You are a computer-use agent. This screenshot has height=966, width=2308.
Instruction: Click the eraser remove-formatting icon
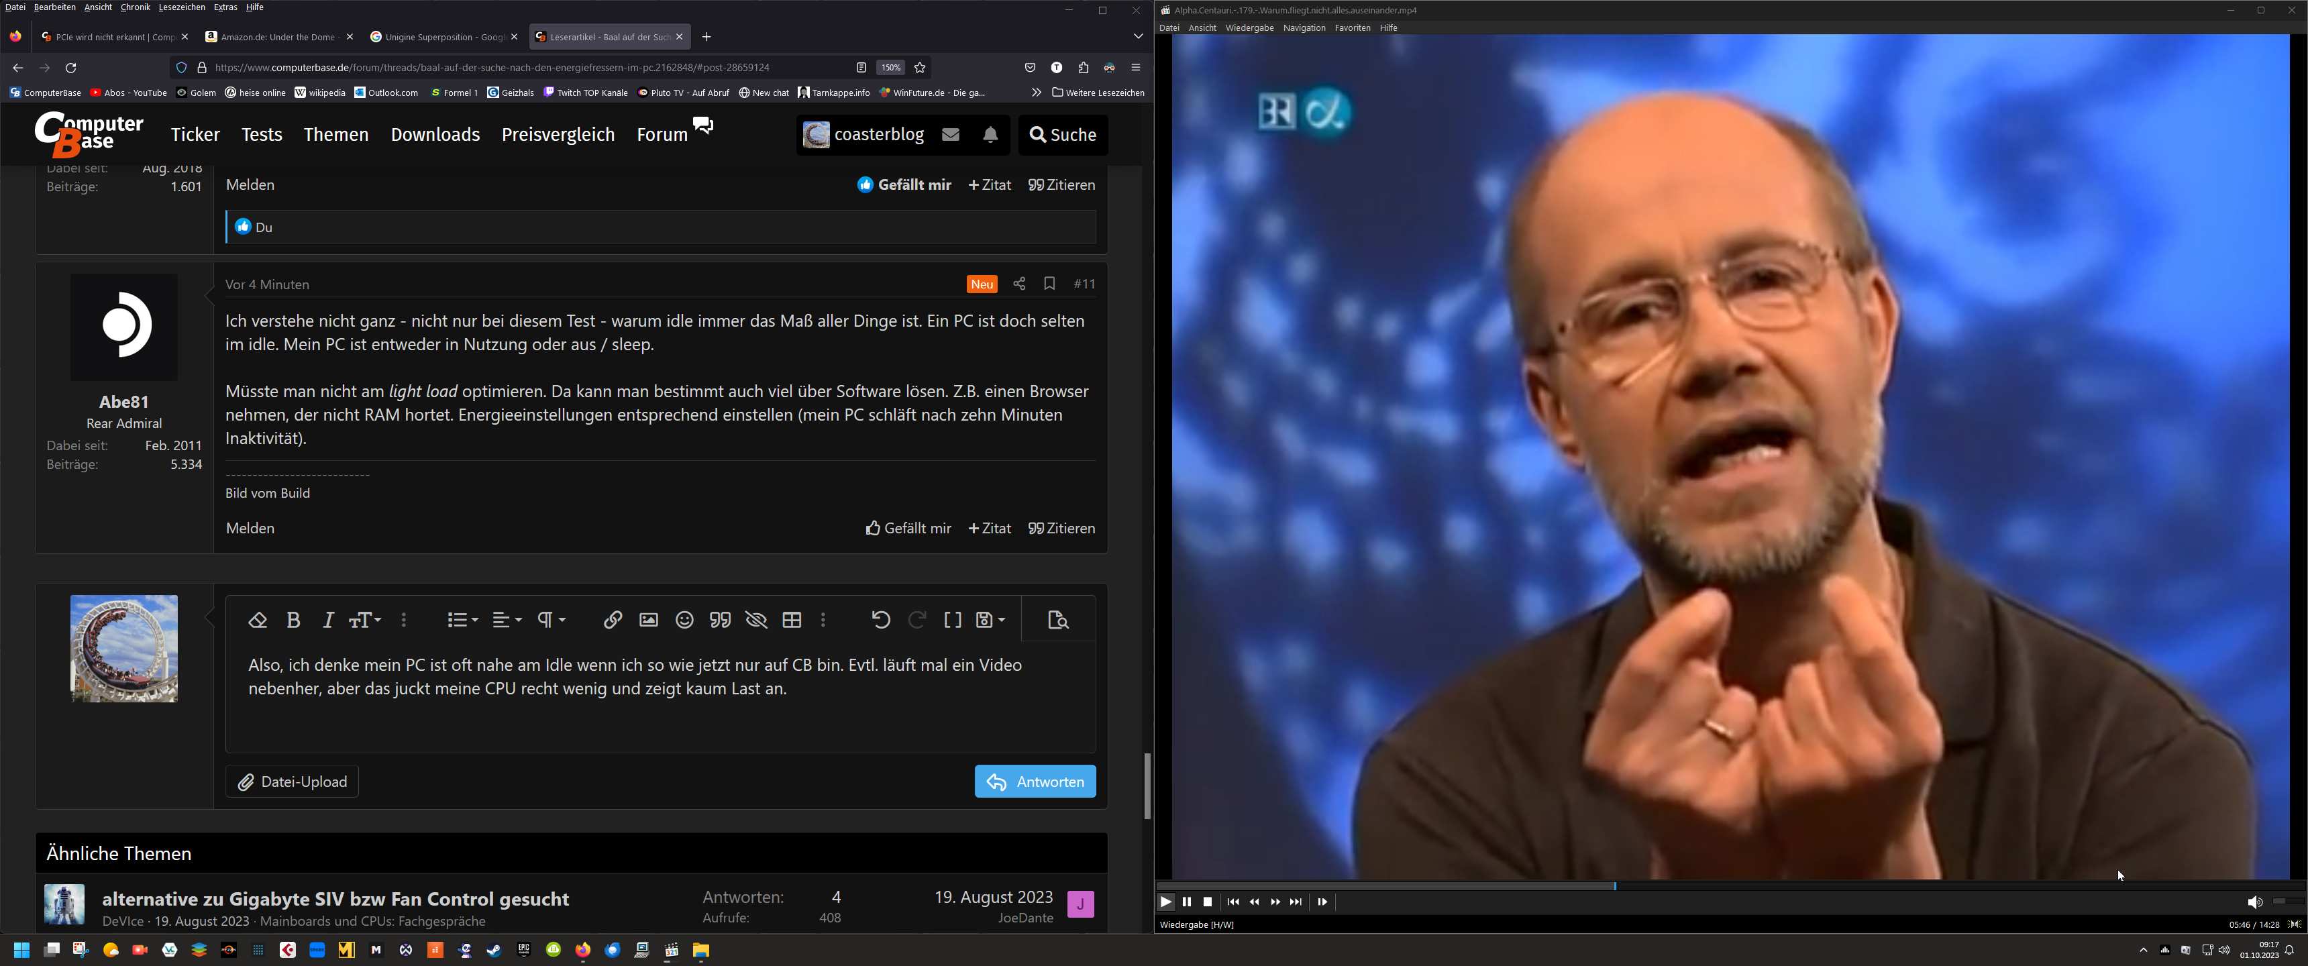[x=258, y=620]
